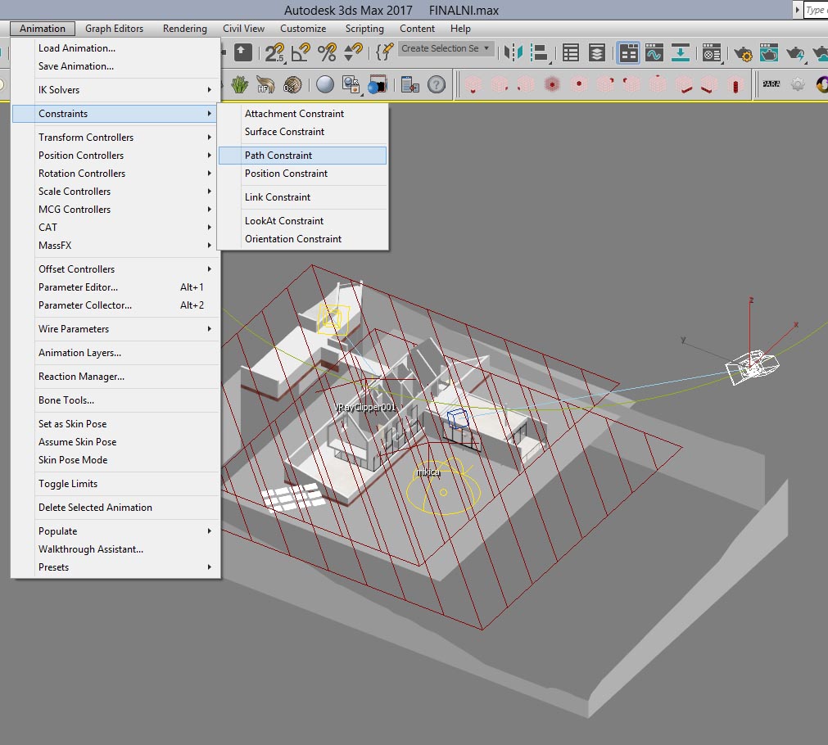This screenshot has width=828, height=745.
Task: Click the red vertical bar cube icon
Action: (x=735, y=84)
